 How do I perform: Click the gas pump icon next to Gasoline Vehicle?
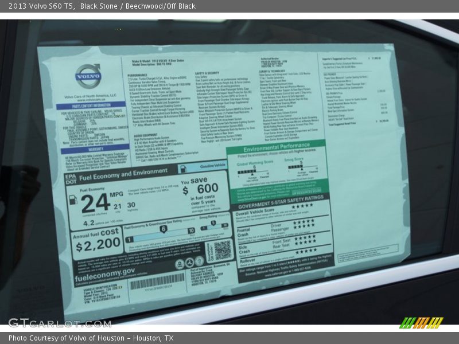click(184, 169)
